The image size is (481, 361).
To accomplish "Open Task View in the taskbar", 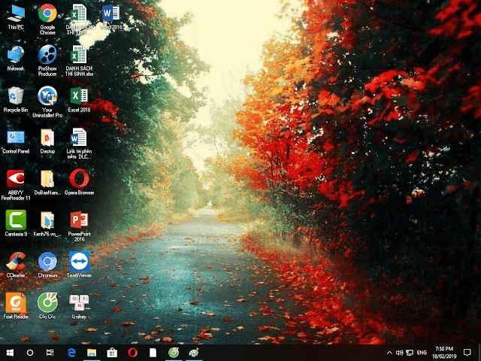I will coord(50,352).
